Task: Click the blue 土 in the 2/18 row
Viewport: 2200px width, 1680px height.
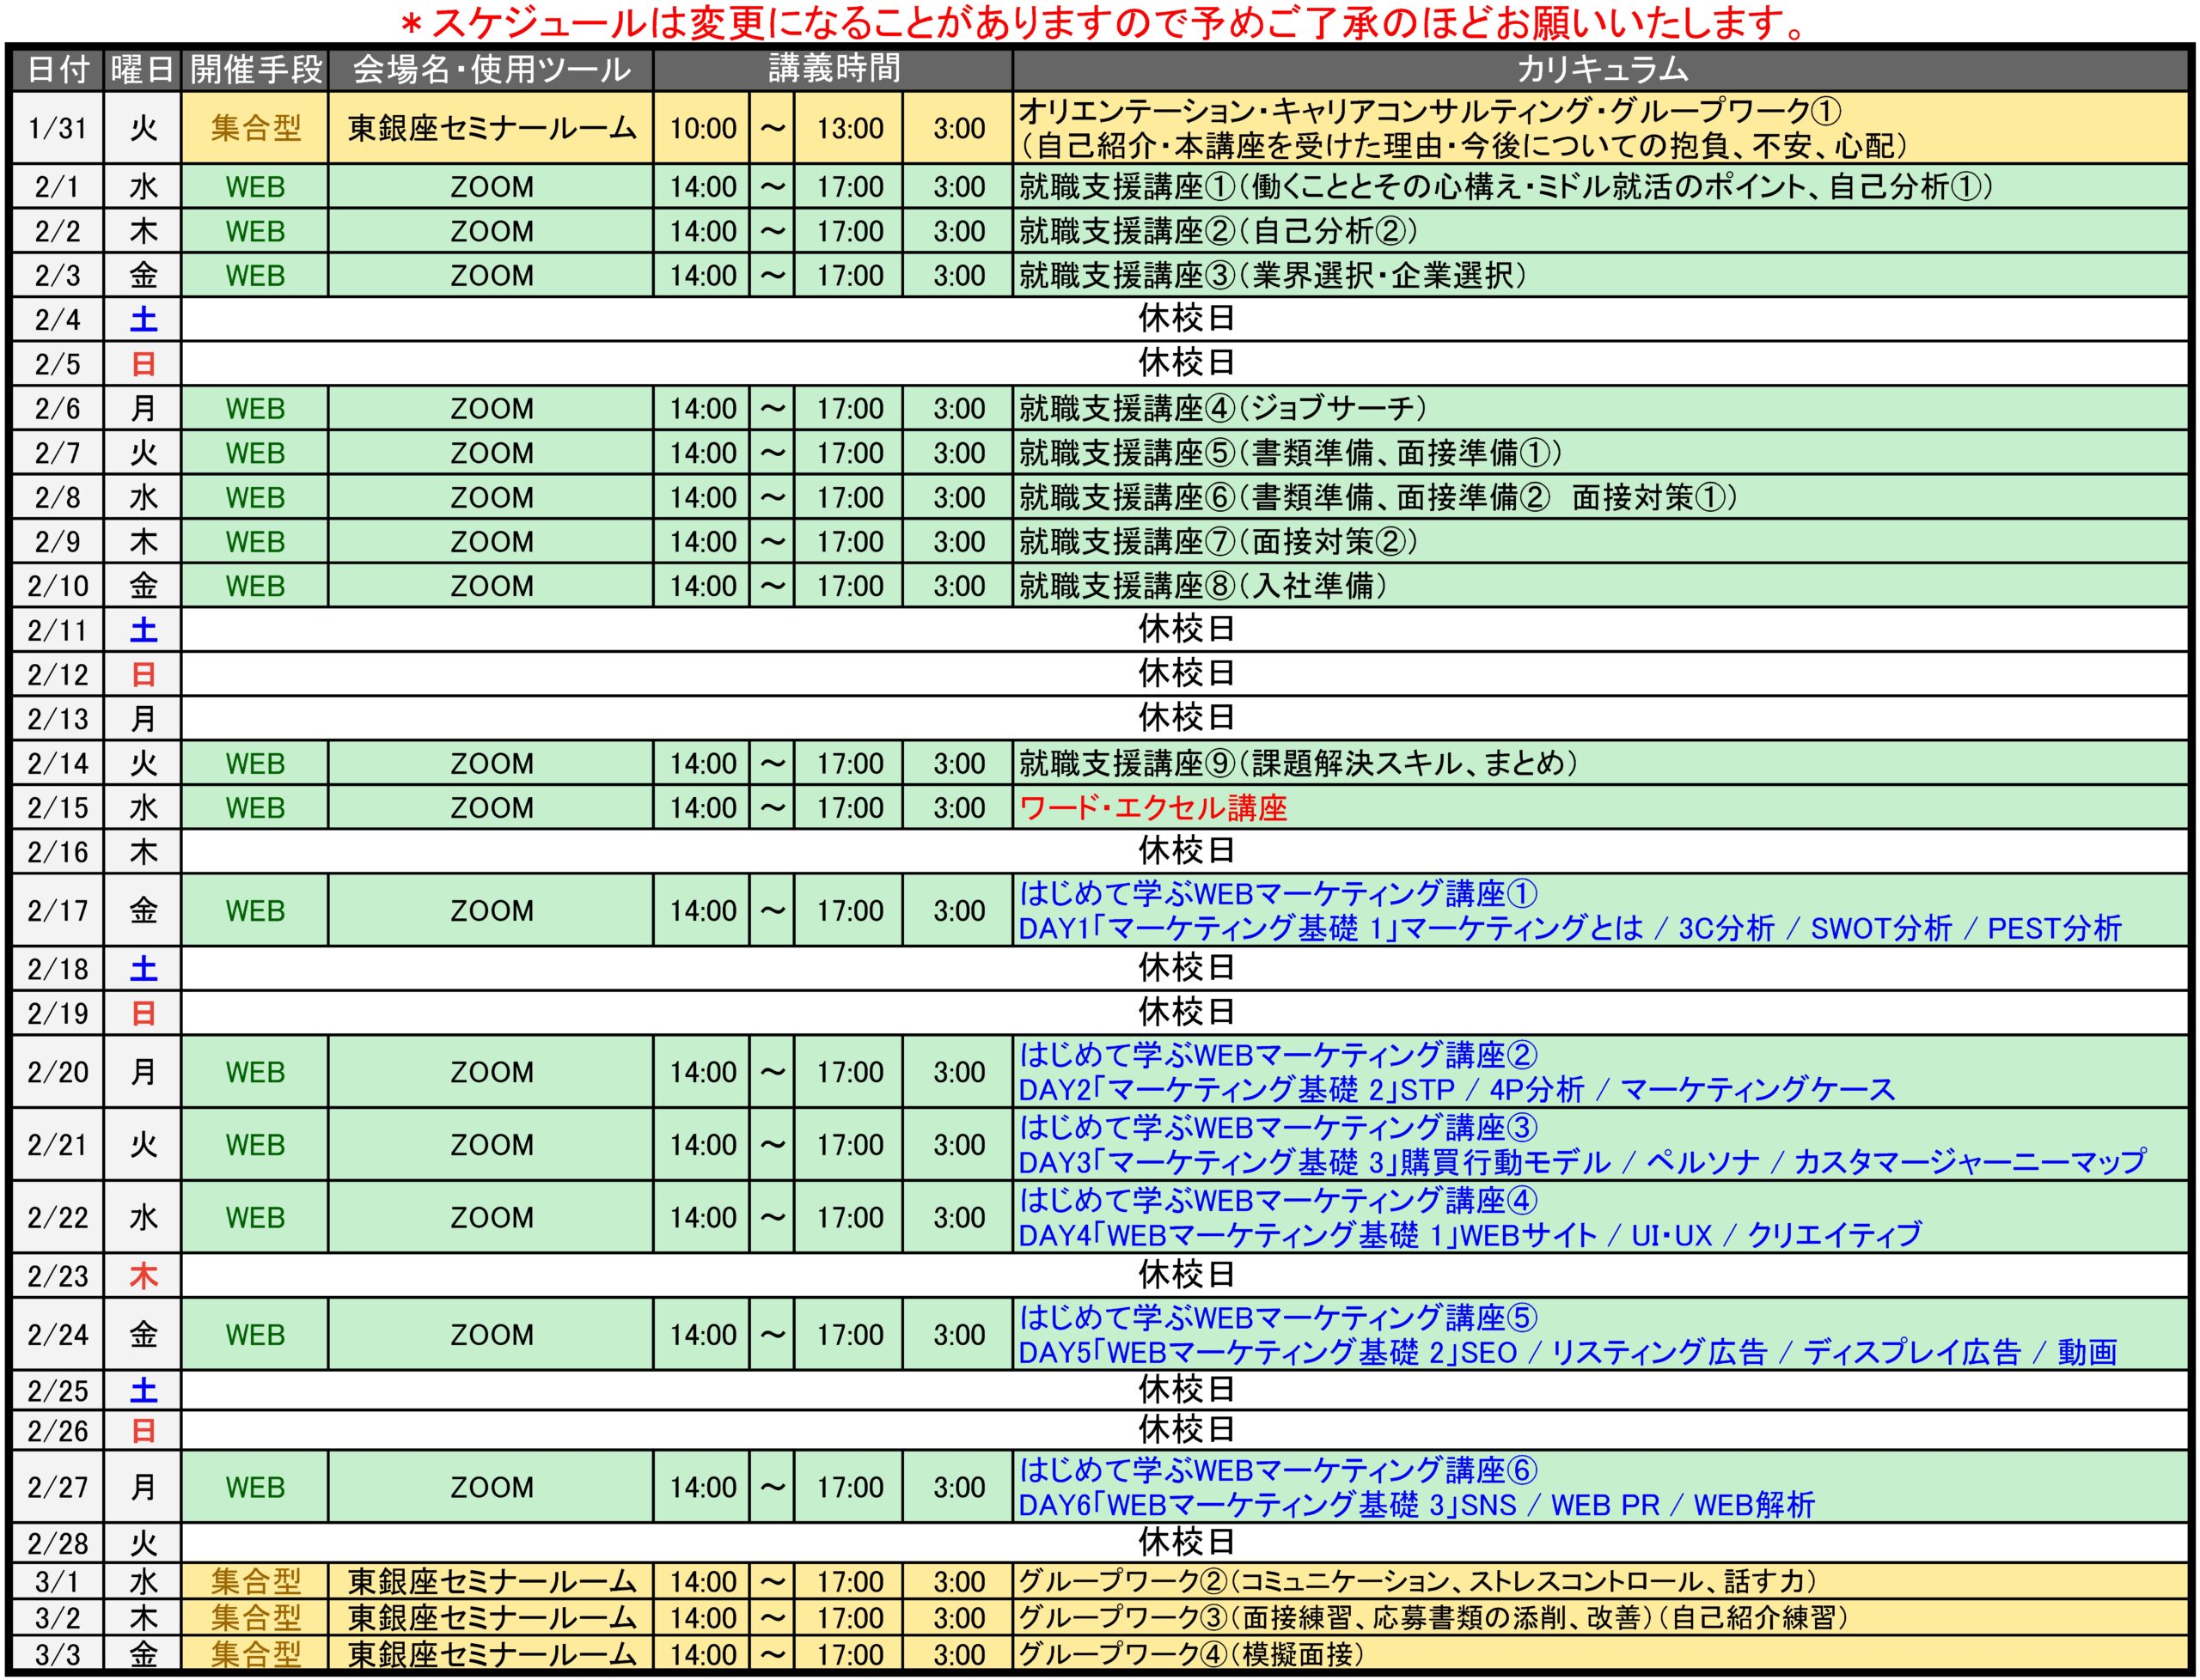Action: point(143,969)
